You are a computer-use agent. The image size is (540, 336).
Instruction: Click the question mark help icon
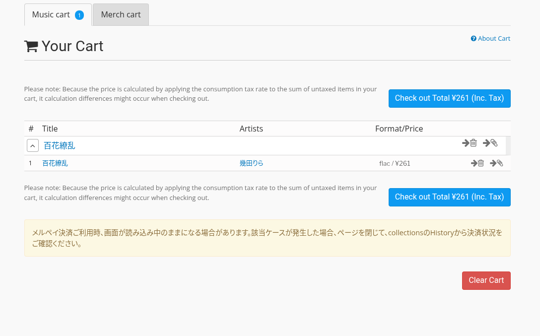point(473,39)
